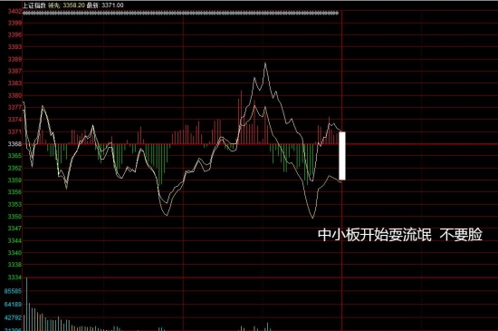Click the 3402 top price axis label
This screenshot has width=498, height=331.
click(x=14, y=12)
